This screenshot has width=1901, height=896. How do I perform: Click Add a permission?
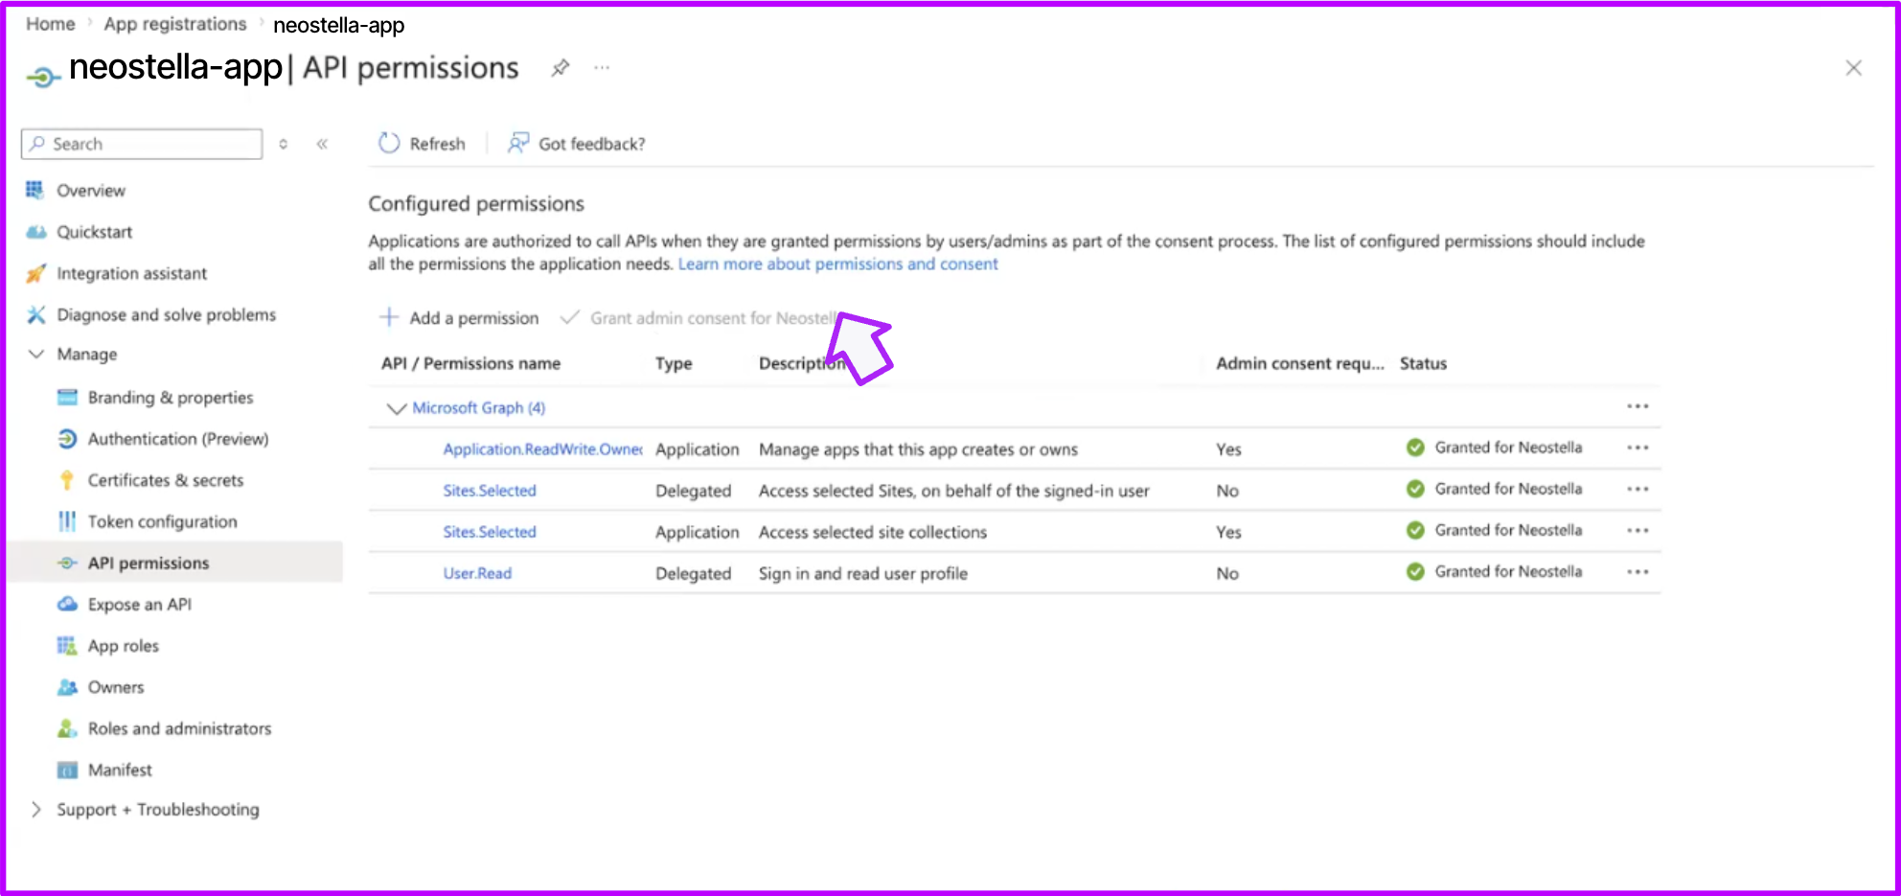(x=459, y=317)
